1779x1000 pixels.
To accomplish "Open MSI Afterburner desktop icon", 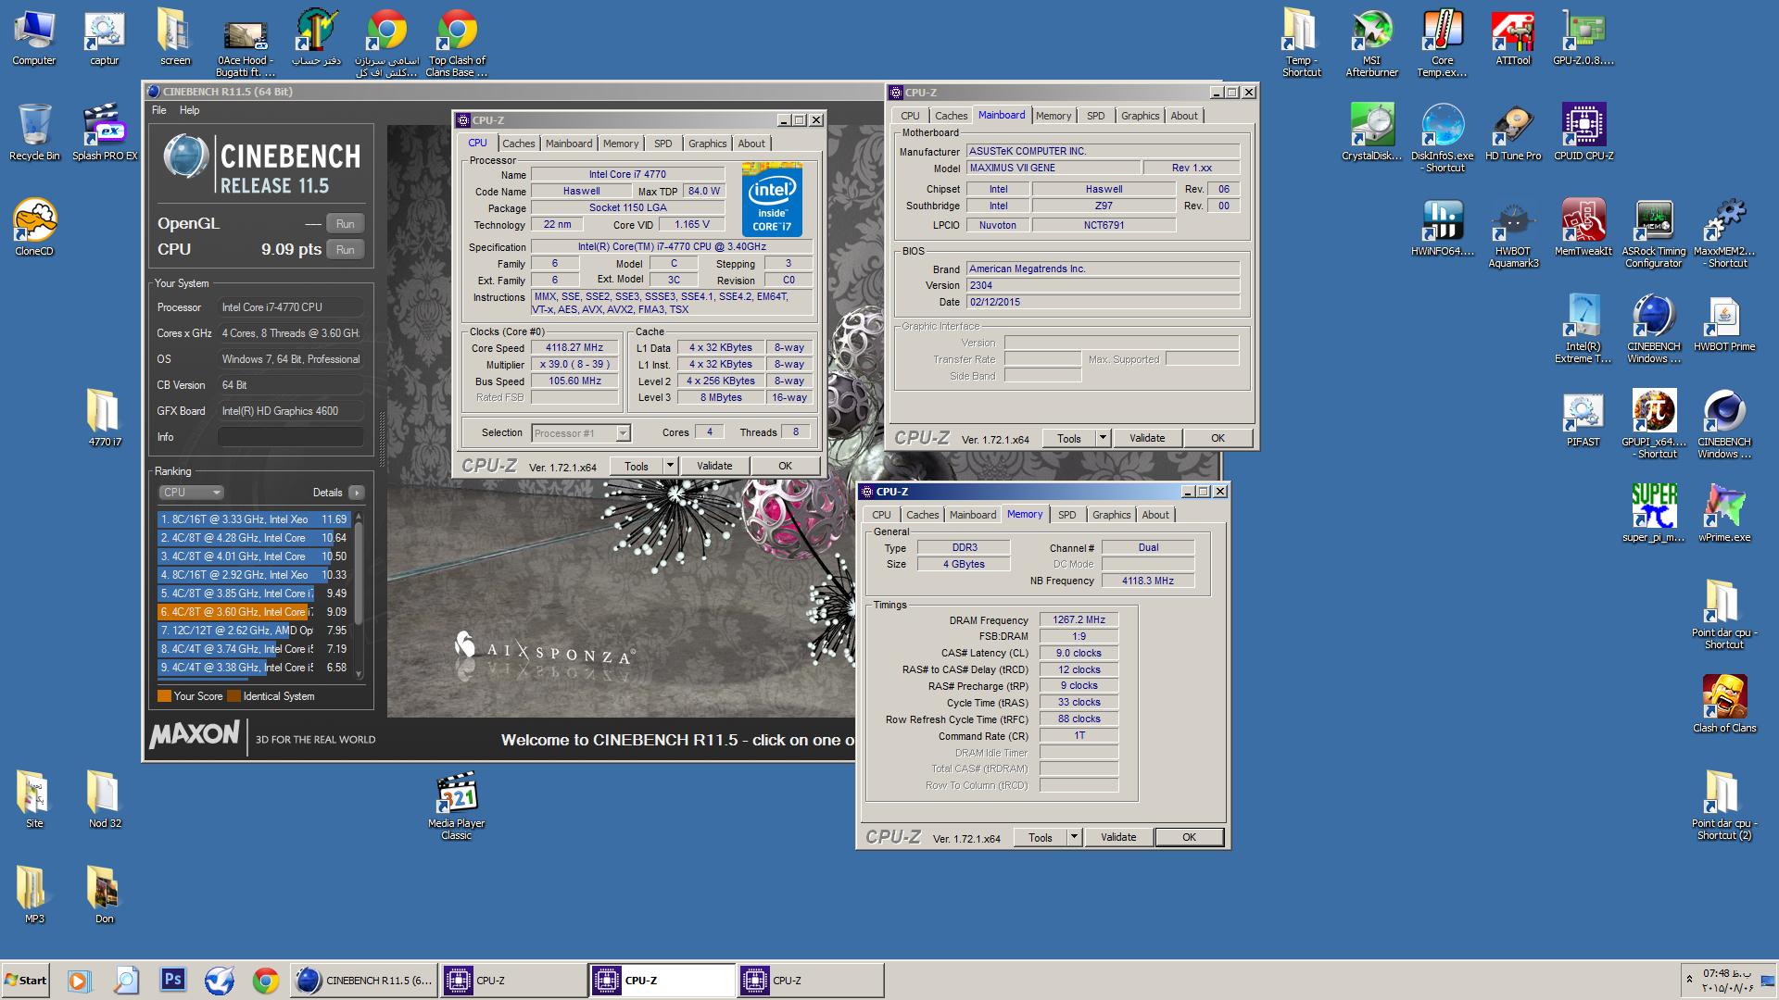I will click(x=1371, y=42).
